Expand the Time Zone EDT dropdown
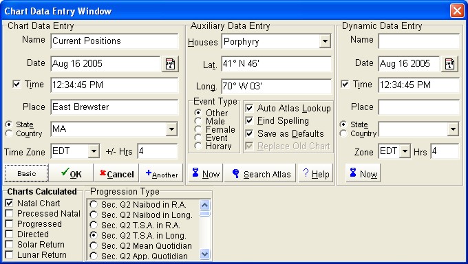The image size is (468, 264). [x=94, y=151]
